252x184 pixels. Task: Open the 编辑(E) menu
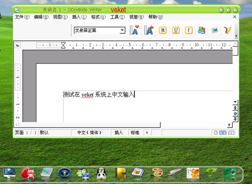[41, 17]
